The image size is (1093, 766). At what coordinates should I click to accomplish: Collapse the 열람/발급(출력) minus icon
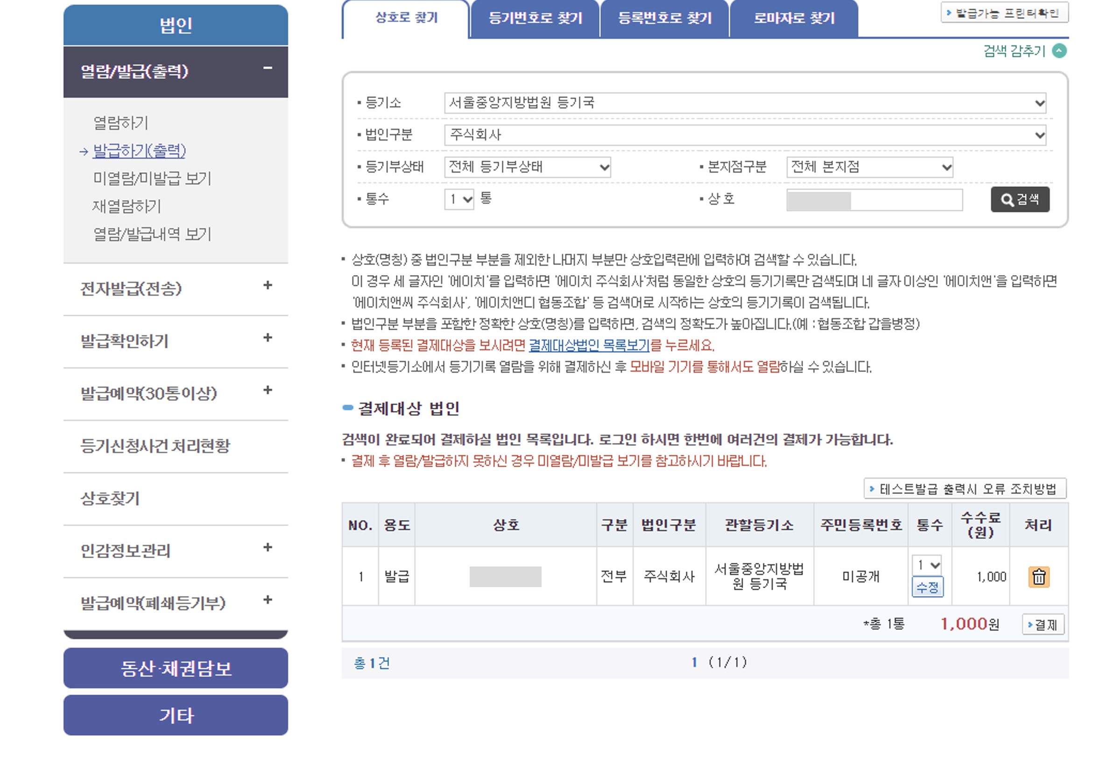click(268, 68)
